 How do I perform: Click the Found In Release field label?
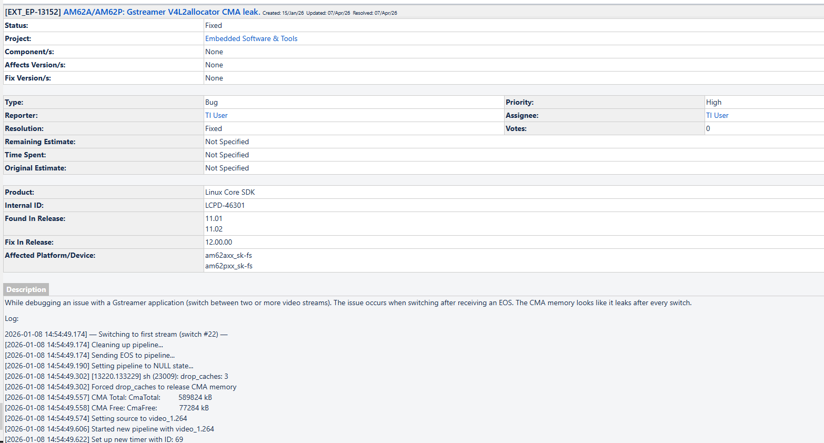(35, 218)
